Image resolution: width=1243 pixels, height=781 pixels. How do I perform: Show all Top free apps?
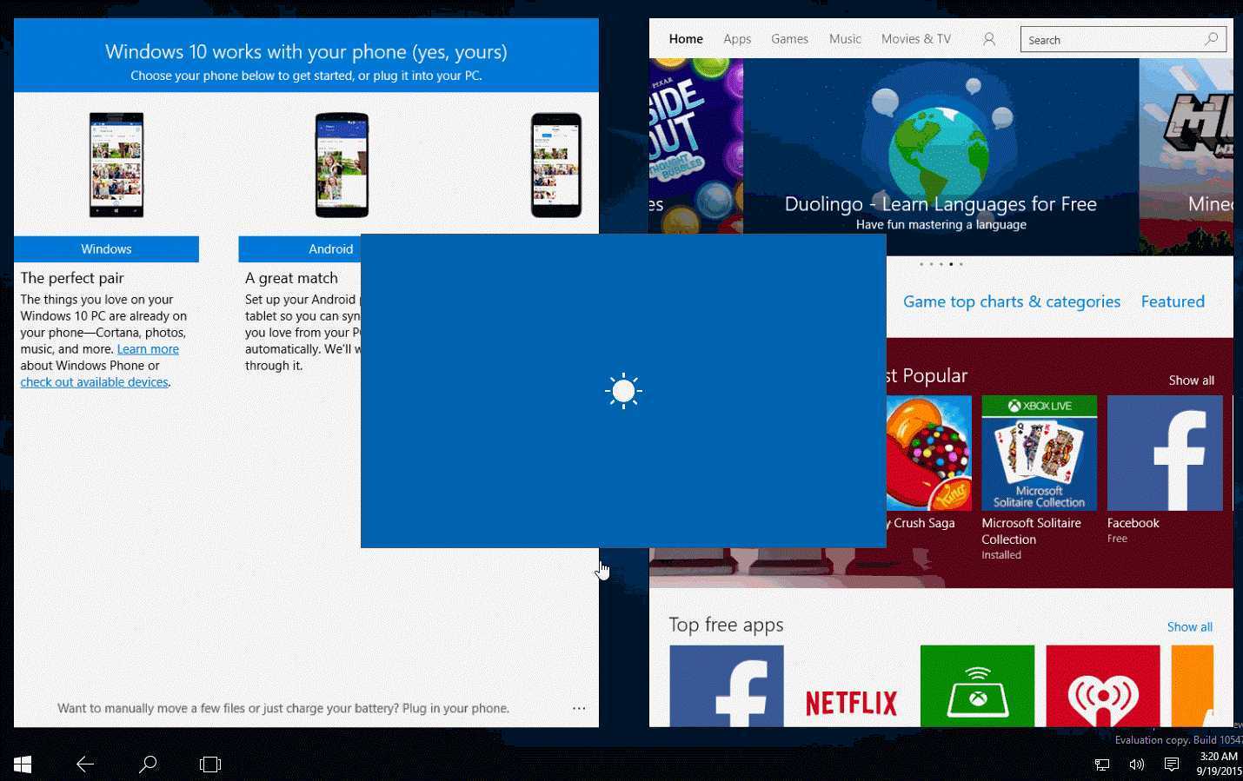pos(1189,626)
